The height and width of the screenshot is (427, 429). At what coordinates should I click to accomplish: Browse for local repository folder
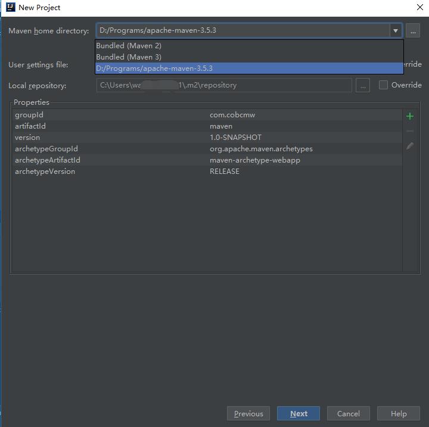362,85
